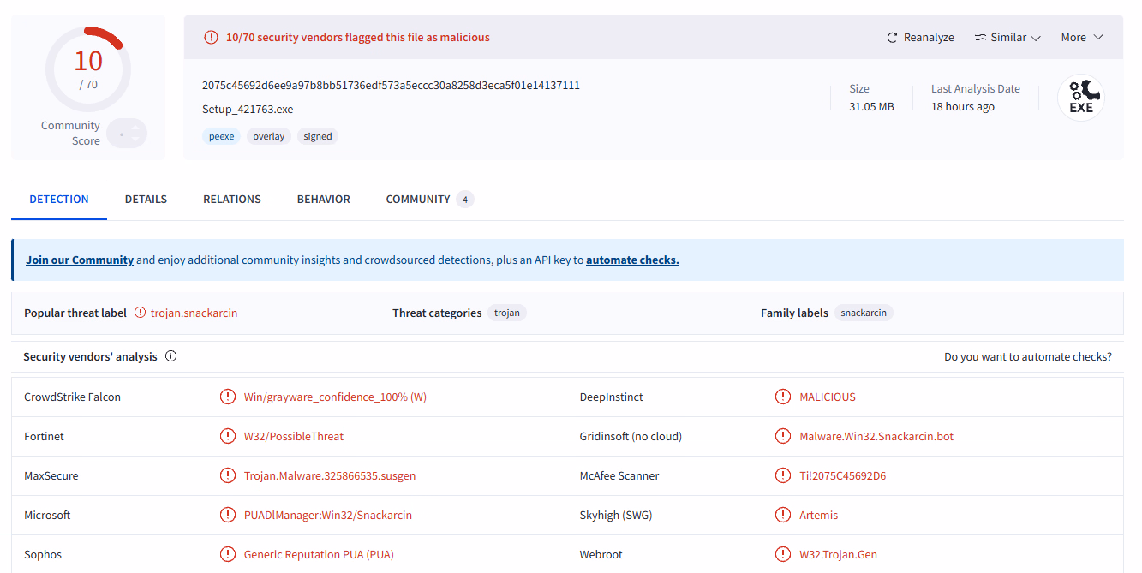
Task: Click Fortinet detection alert icon
Action: pyautogui.click(x=227, y=436)
